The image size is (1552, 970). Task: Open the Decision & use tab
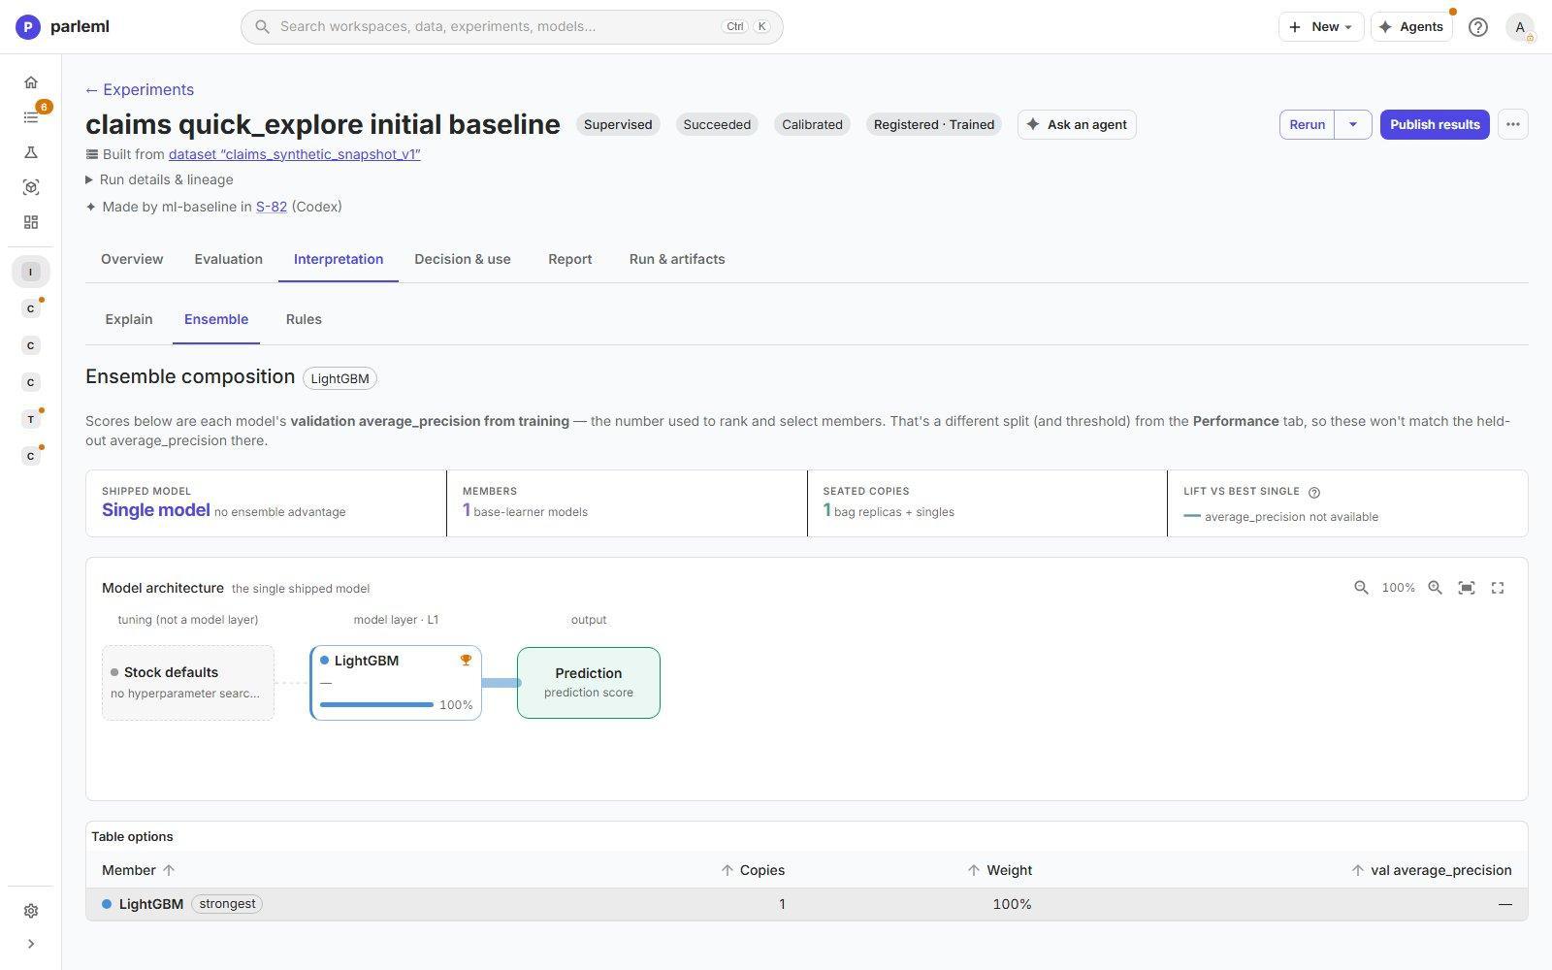463,259
